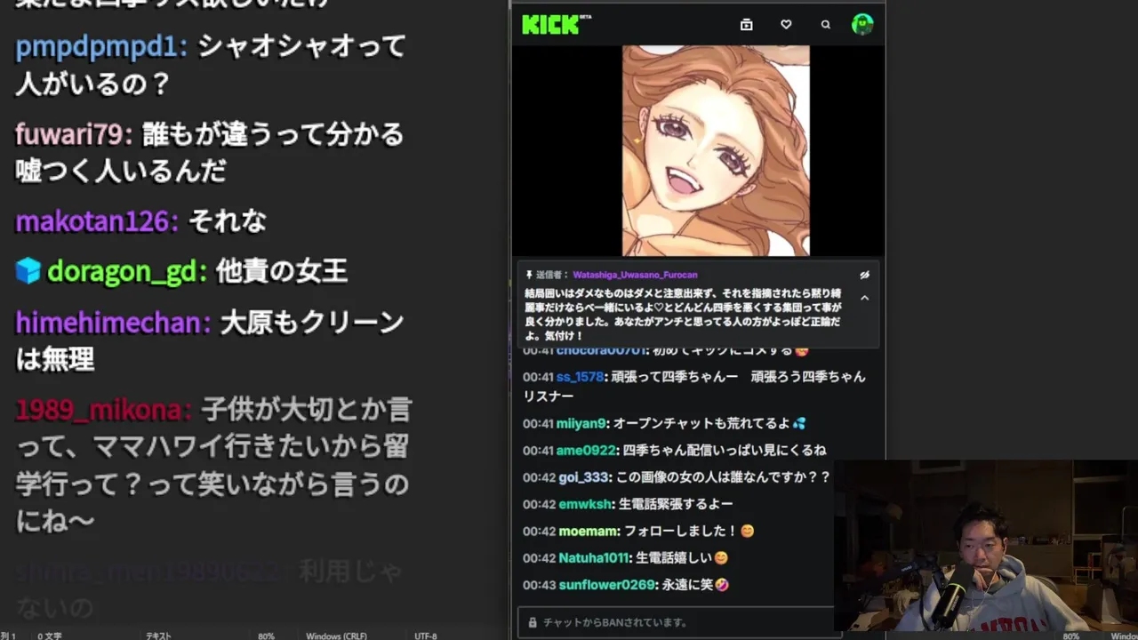Click the illustrated woman stream image
Image resolution: width=1138 pixels, height=640 pixels.
[716, 151]
